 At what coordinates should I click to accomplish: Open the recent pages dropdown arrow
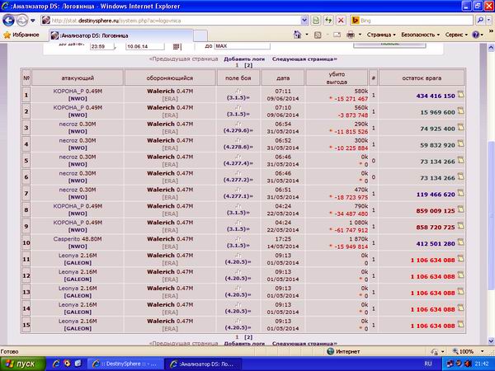coord(33,21)
